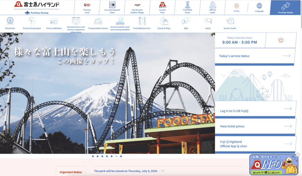Open the park closed July 9 notice

[129, 171]
